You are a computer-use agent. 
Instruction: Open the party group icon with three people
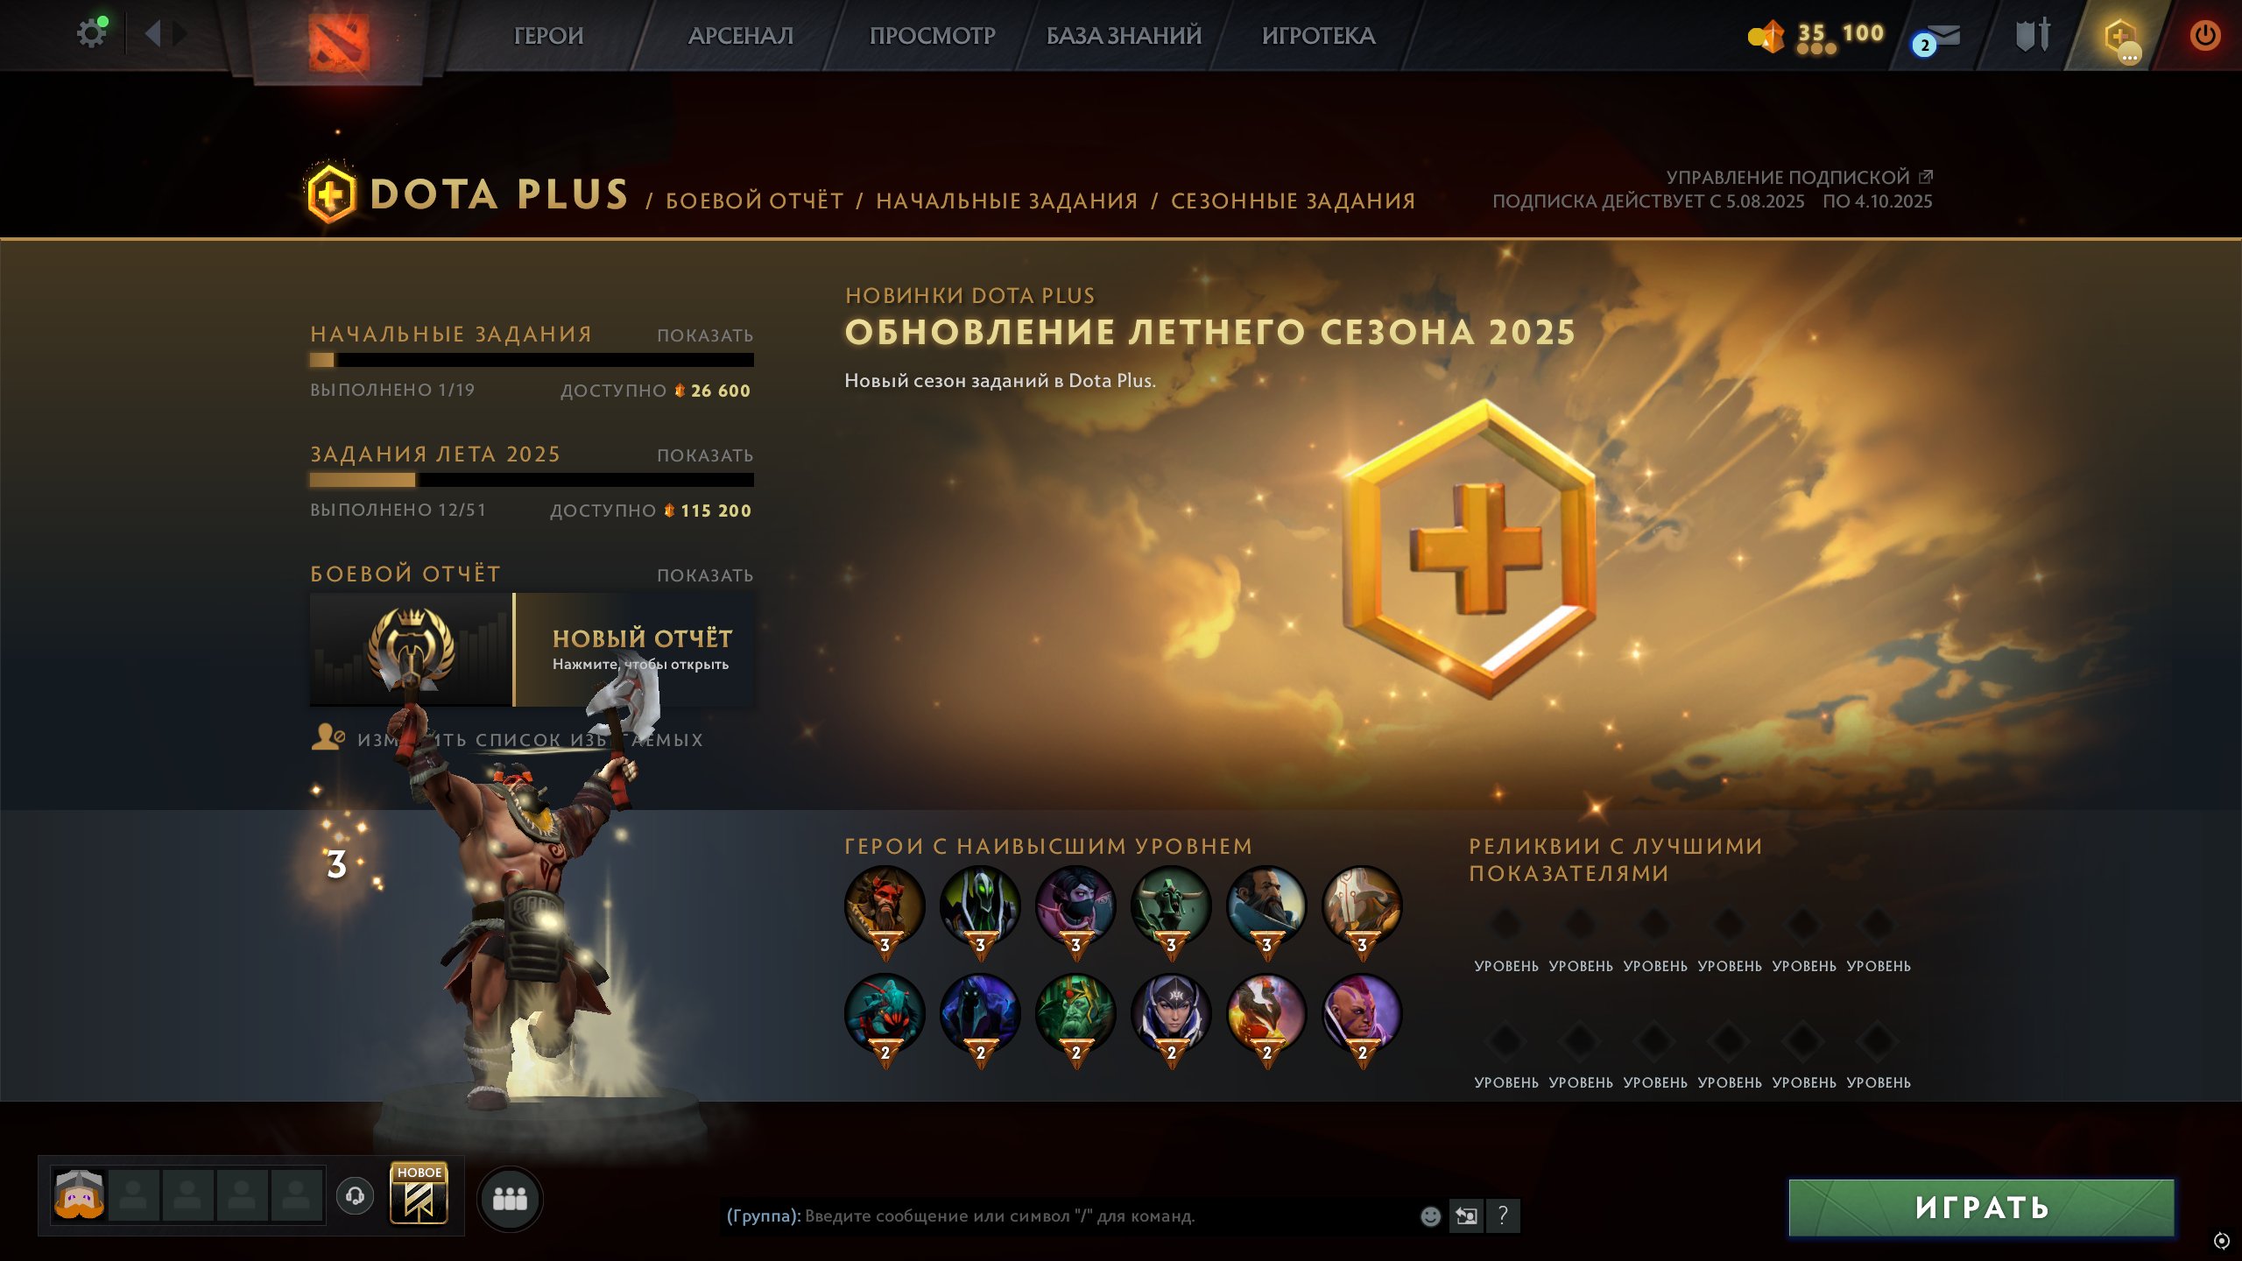(510, 1198)
